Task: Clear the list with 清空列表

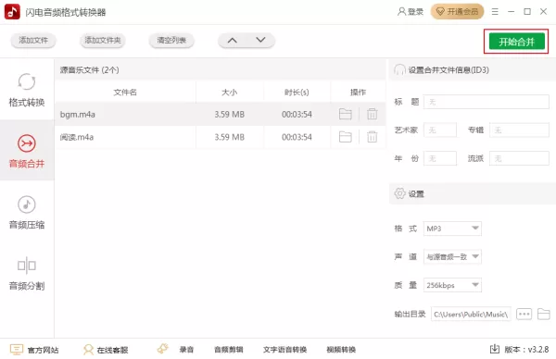Action: point(171,40)
